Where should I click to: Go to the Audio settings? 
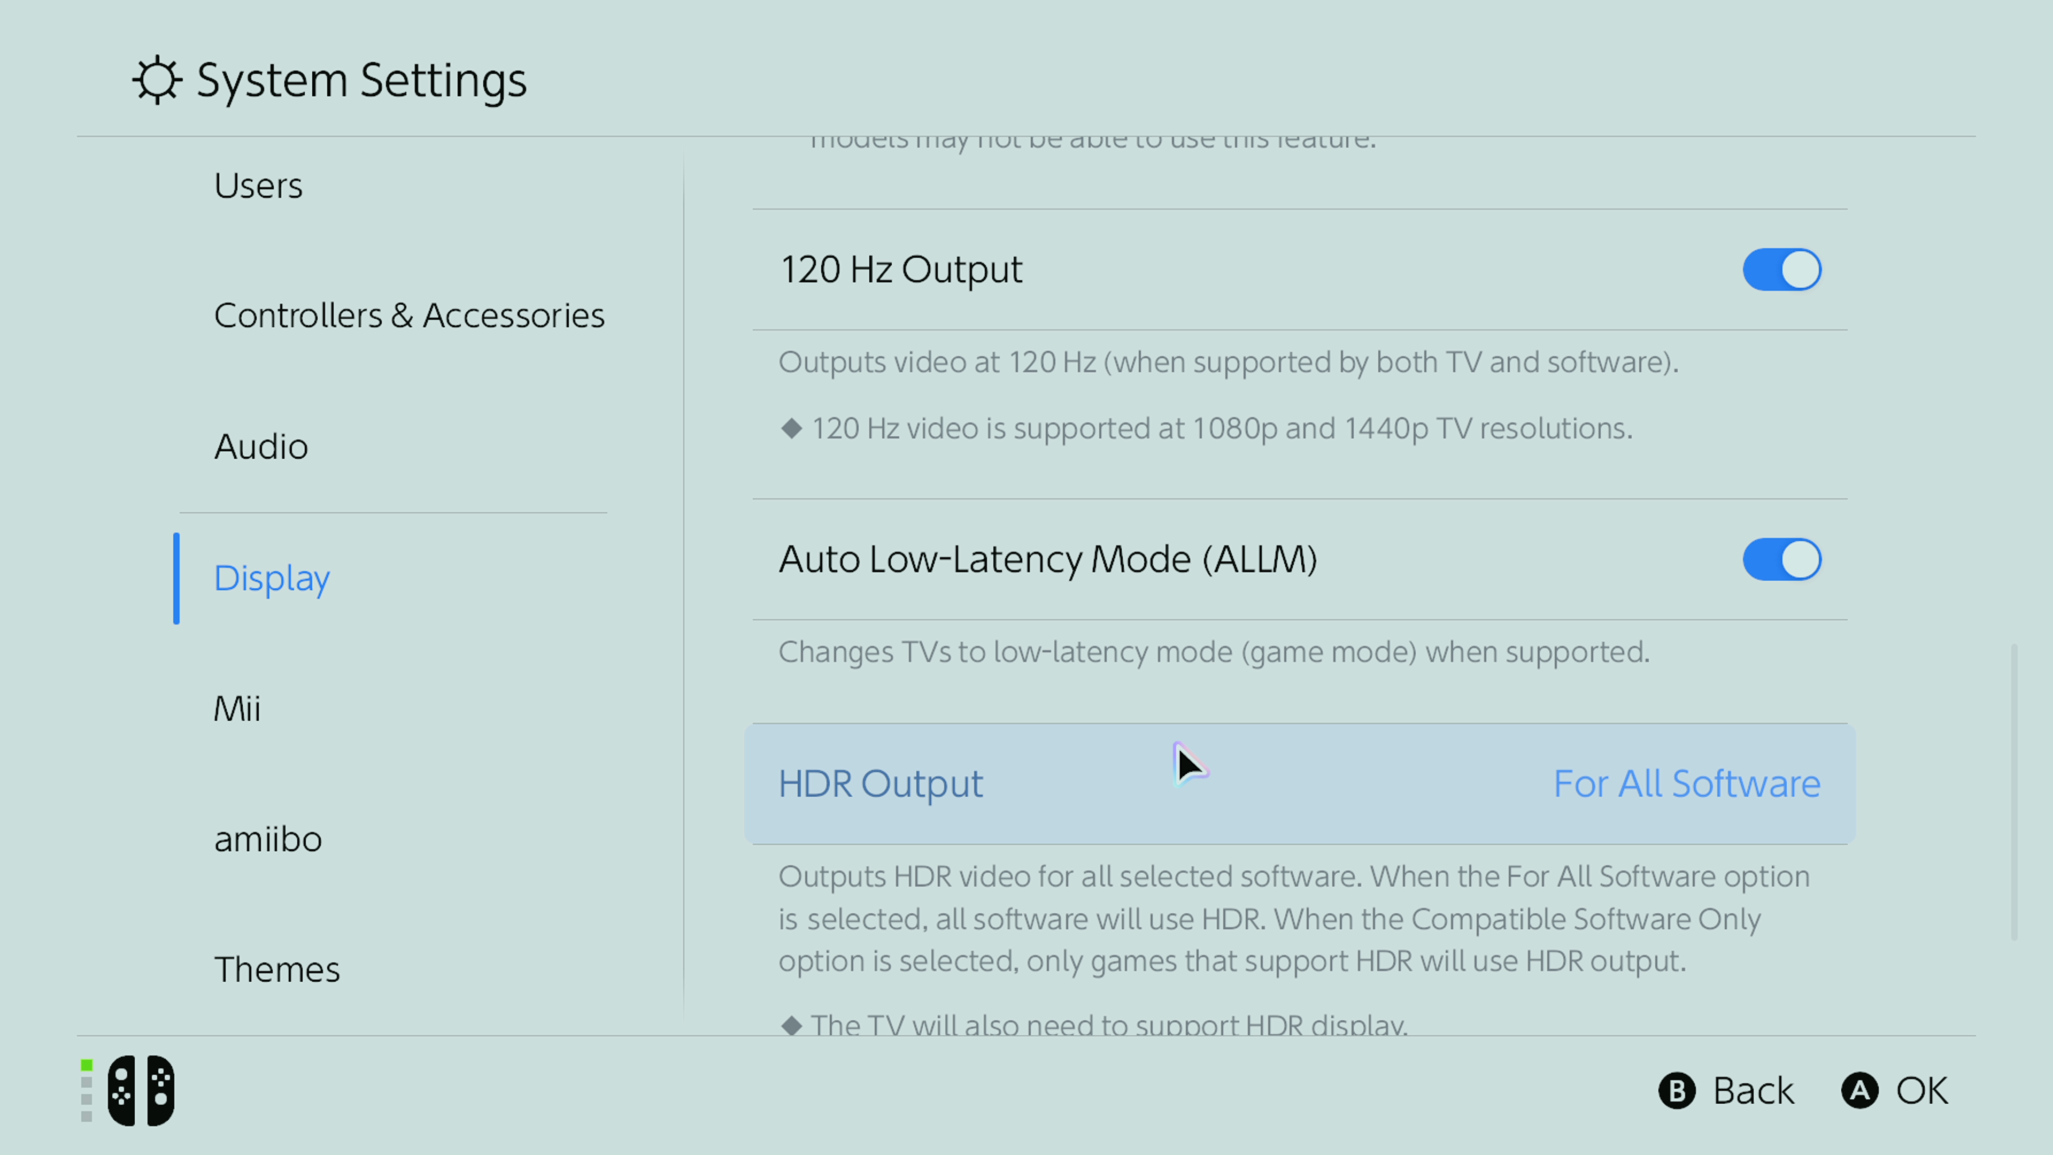tap(260, 446)
